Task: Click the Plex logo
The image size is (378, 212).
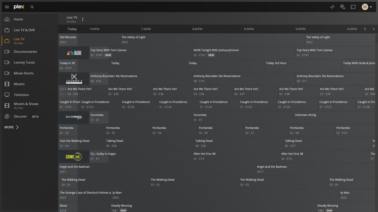Action: coord(19,7)
